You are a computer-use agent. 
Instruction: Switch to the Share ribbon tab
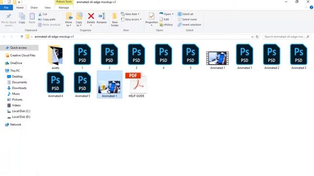click(34, 8)
